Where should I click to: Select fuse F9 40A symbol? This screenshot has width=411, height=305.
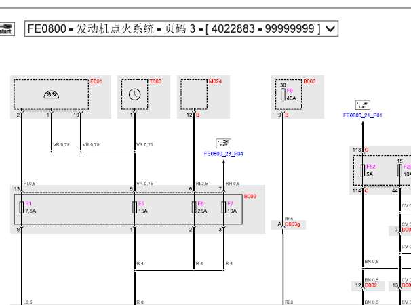283,94
